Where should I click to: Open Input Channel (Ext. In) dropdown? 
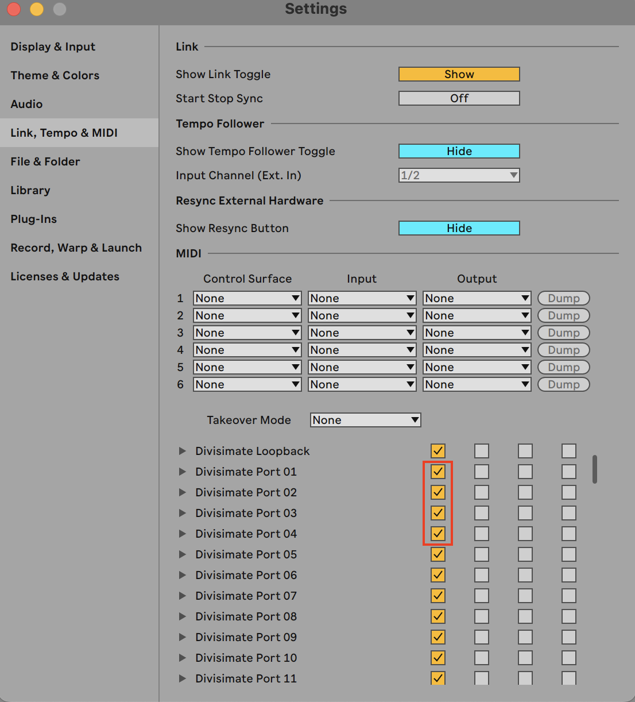point(459,175)
